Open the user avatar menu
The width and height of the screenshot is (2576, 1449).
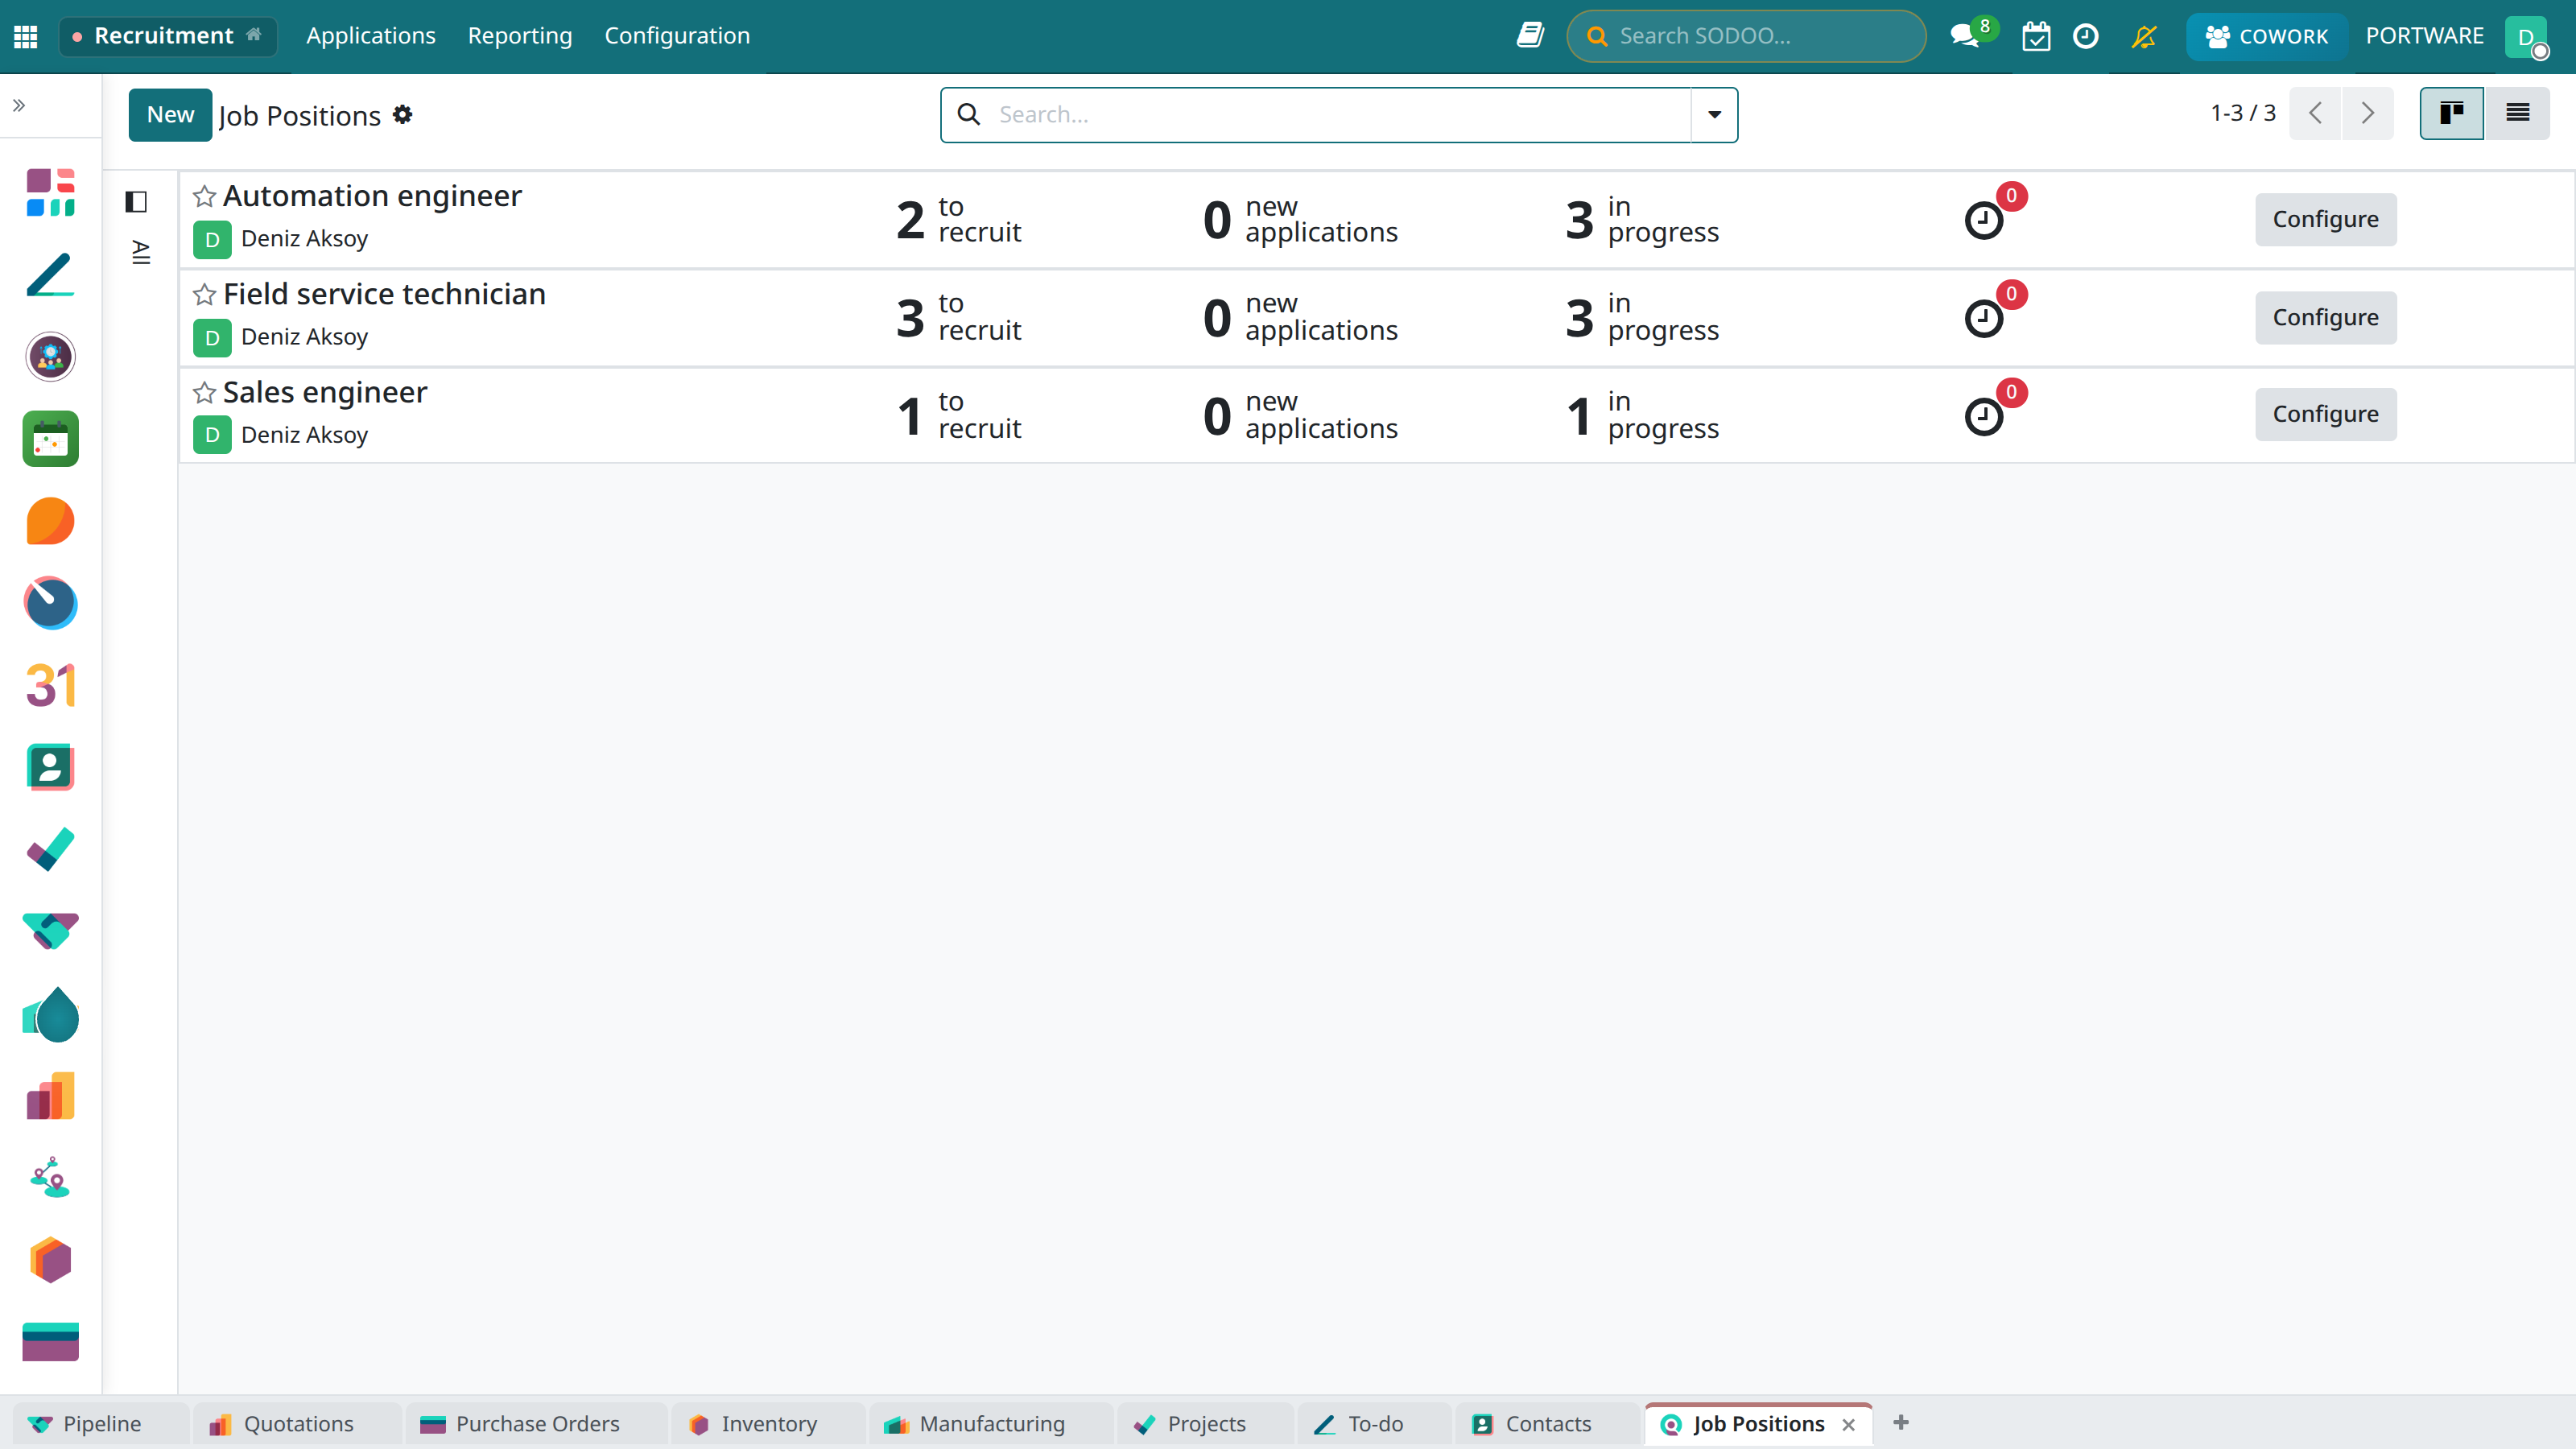point(2526,37)
